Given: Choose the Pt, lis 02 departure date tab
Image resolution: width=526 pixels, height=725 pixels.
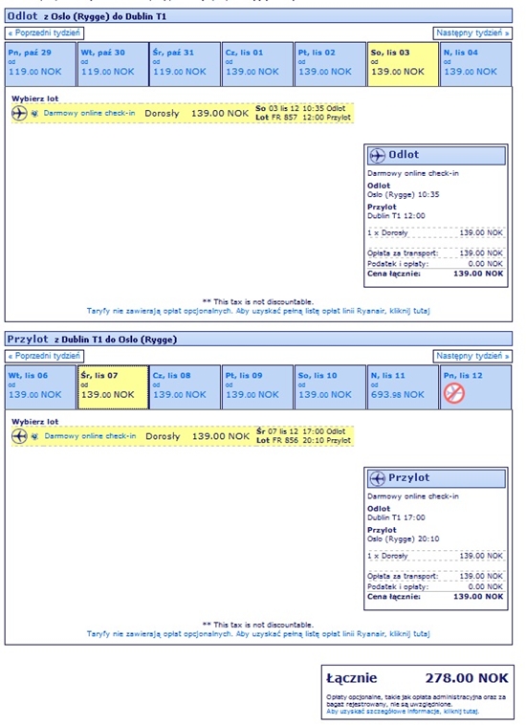Looking at the screenshot, I should tap(330, 64).
